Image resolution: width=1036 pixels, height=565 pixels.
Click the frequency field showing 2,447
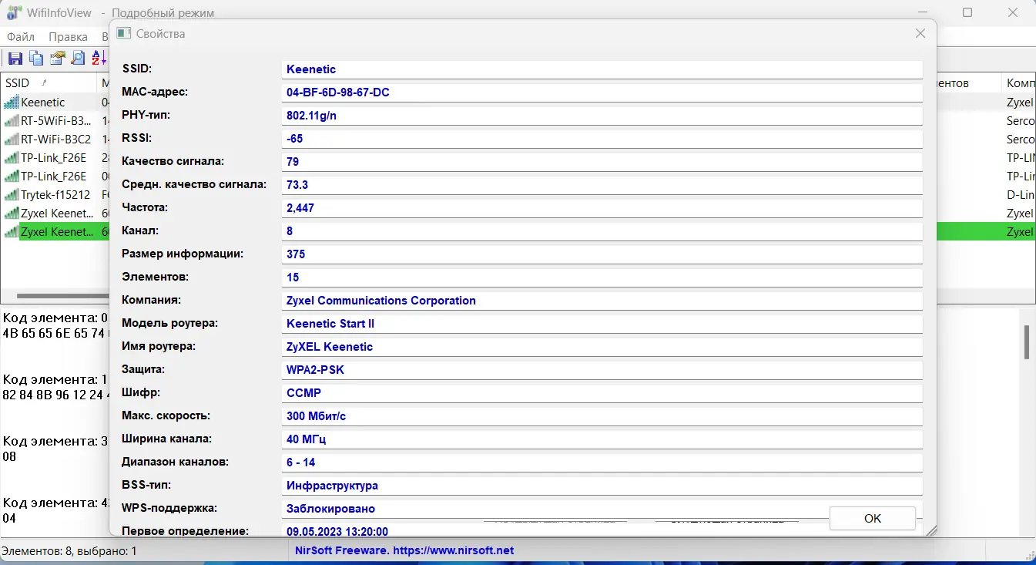pyautogui.click(x=602, y=208)
